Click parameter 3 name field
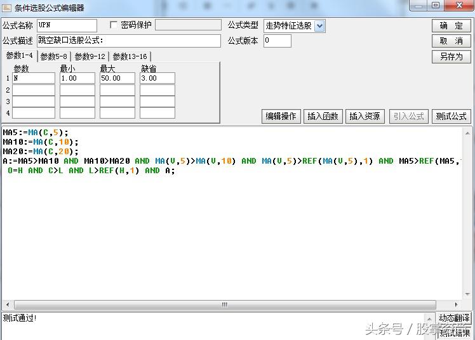This screenshot has height=340, width=475. point(33,101)
